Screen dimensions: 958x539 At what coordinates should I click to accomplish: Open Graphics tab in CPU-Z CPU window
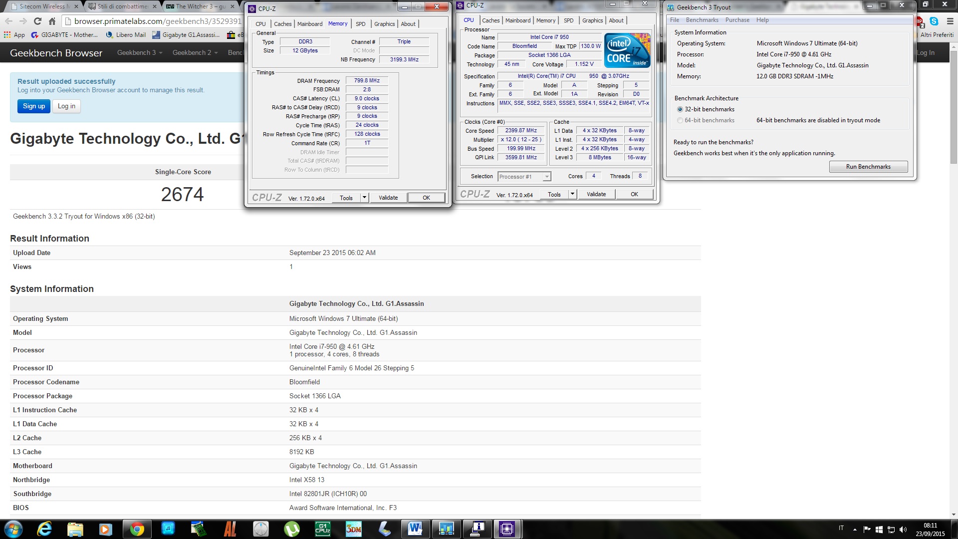[x=592, y=20]
